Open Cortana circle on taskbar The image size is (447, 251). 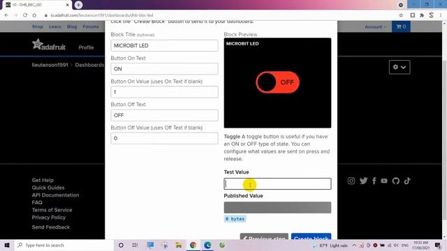121,245
